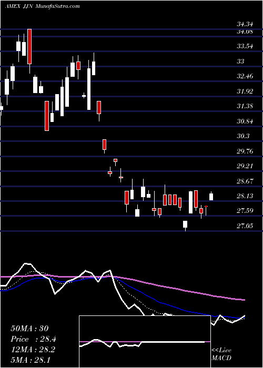Click the 5MA : 28.1 readout
This screenshot has width=263, height=368.
coord(31,360)
